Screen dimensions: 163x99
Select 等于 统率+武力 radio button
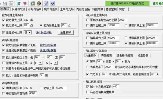(x=87, y=61)
